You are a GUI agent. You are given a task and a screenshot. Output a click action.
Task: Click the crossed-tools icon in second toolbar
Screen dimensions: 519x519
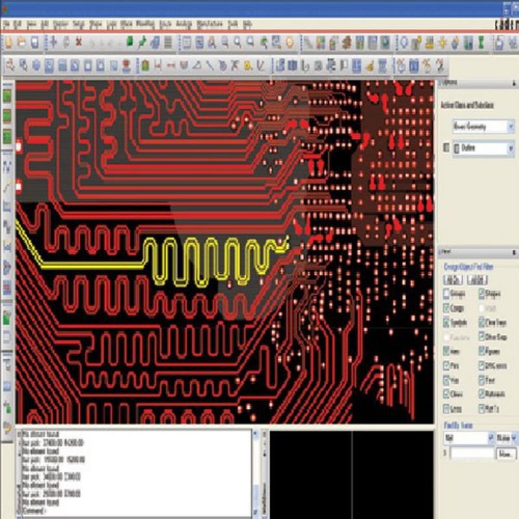tap(235, 66)
